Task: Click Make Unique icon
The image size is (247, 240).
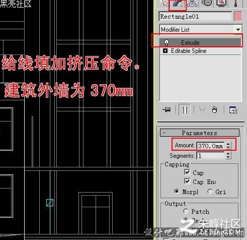Action: (x=203, y=110)
